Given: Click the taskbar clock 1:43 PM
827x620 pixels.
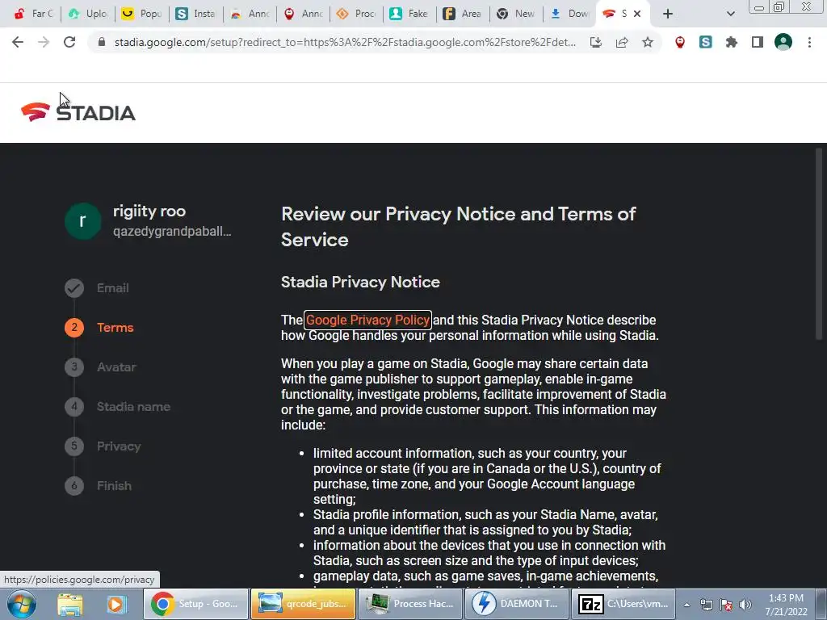Looking at the screenshot, I should point(786,605).
